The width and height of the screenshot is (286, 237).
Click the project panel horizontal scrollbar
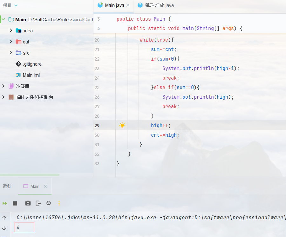coord(30,175)
